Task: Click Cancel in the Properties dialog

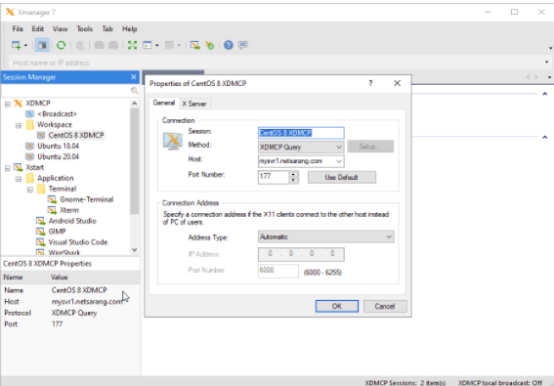Action: [x=385, y=306]
